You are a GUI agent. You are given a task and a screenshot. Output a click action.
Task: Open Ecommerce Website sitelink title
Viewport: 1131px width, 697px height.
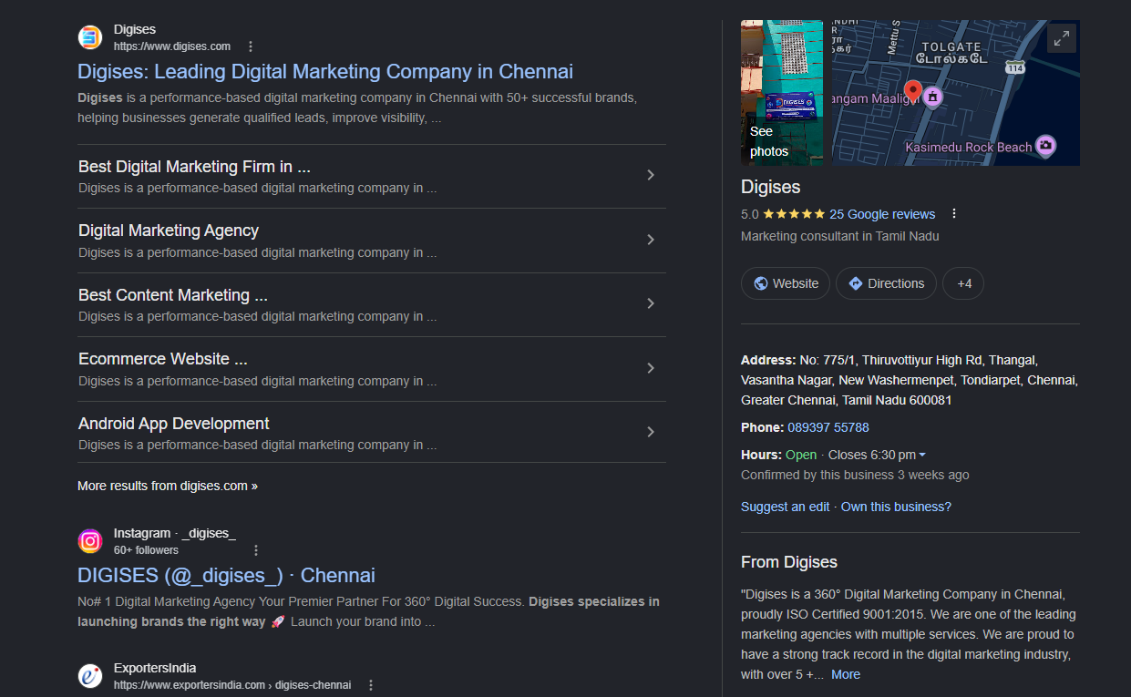pyautogui.click(x=163, y=359)
